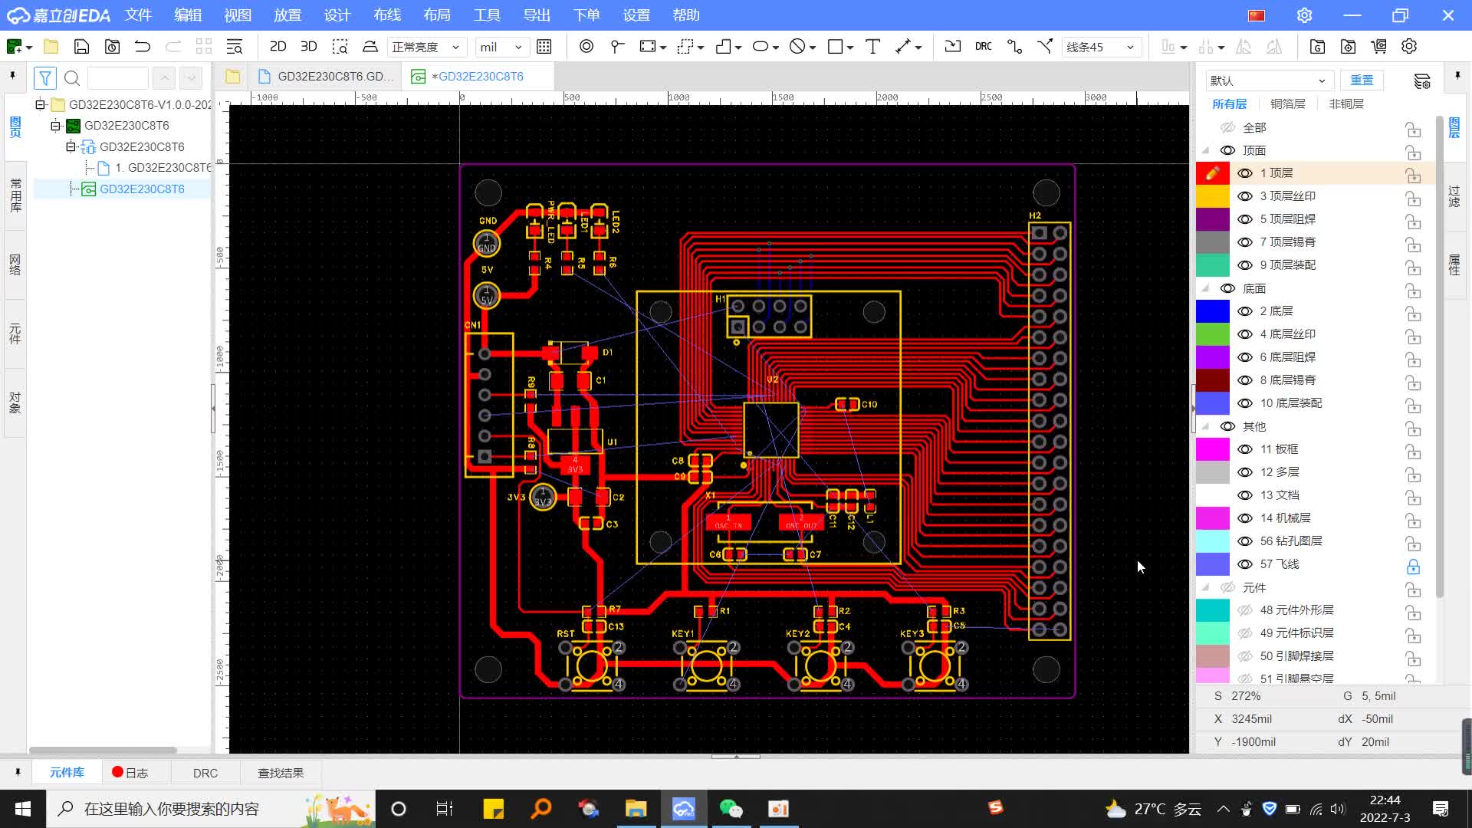Viewport: 1472px width, 828px height.
Task: Open toolbar settings gear on far right
Action: pos(1409,47)
